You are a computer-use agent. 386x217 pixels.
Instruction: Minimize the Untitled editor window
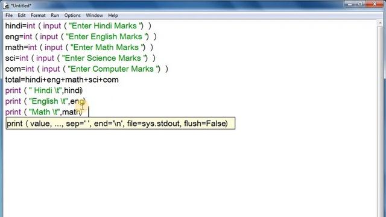350,4
